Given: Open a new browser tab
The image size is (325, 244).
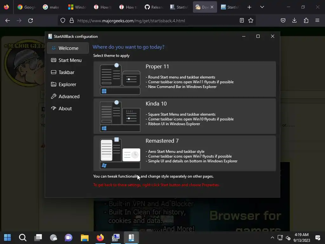Looking at the screenshot, I should [249, 7].
